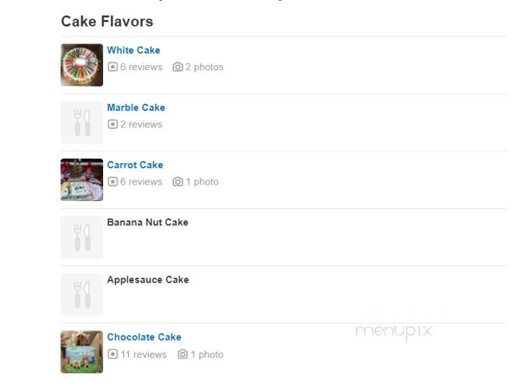Click the star review icon under Marble Cake

(x=112, y=124)
